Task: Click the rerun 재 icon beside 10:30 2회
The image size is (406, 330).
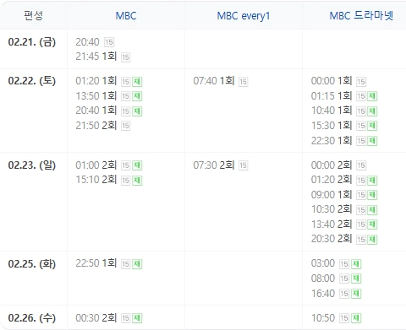Action: tap(372, 210)
